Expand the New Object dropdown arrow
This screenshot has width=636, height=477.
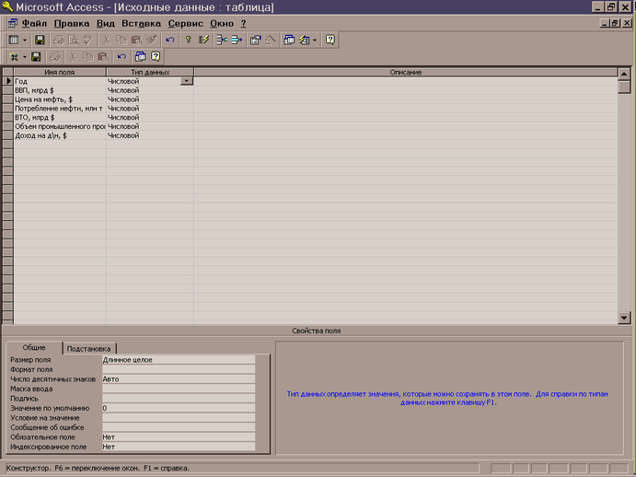(315, 41)
